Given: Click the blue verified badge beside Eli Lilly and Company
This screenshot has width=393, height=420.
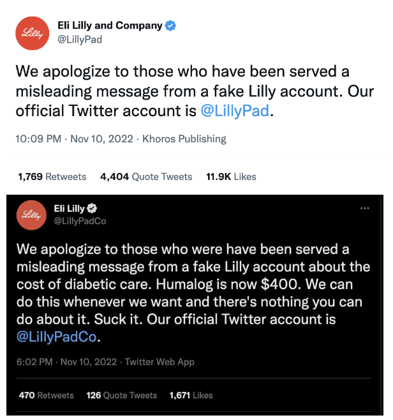Looking at the screenshot, I should [x=170, y=26].
